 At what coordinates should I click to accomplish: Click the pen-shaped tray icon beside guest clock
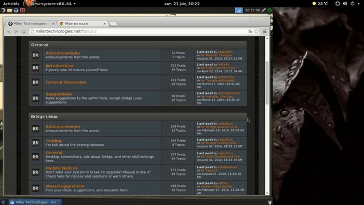pyautogui.click(x=264, y=10)
